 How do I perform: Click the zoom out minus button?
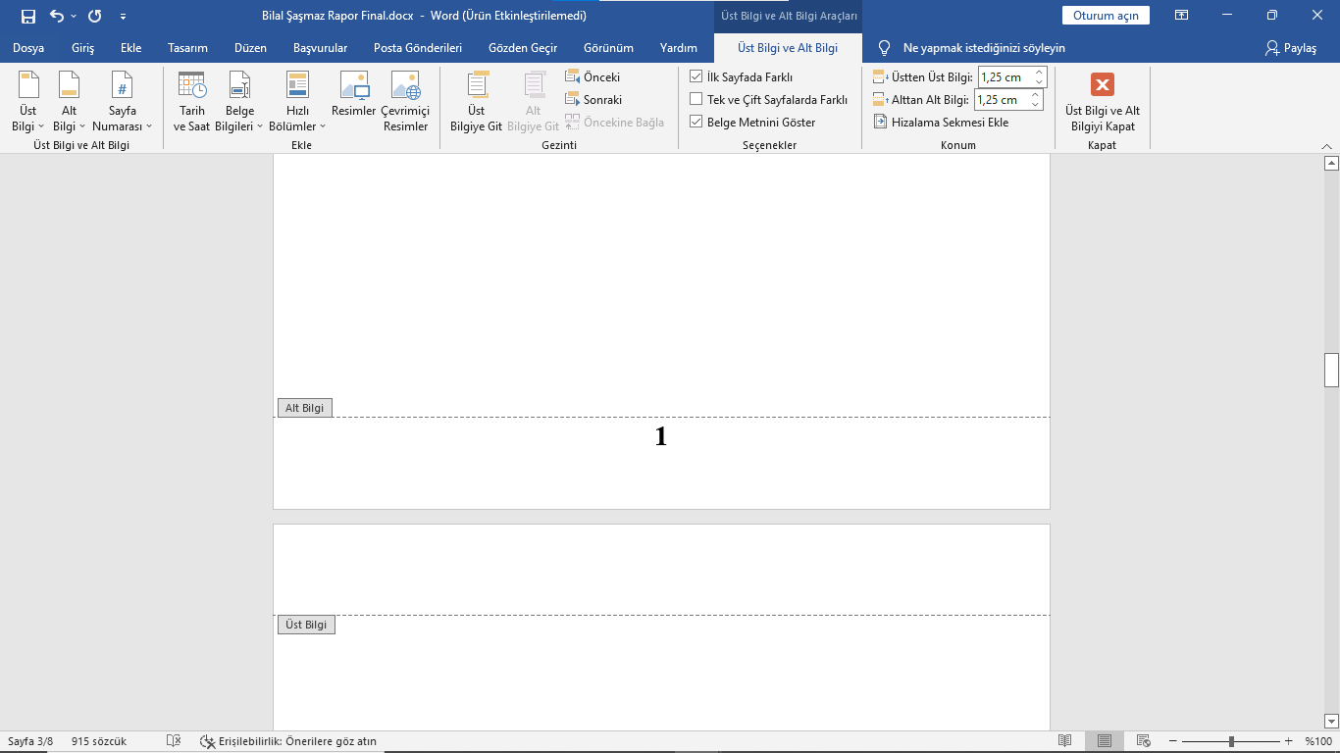click(x=1173, y=741)
